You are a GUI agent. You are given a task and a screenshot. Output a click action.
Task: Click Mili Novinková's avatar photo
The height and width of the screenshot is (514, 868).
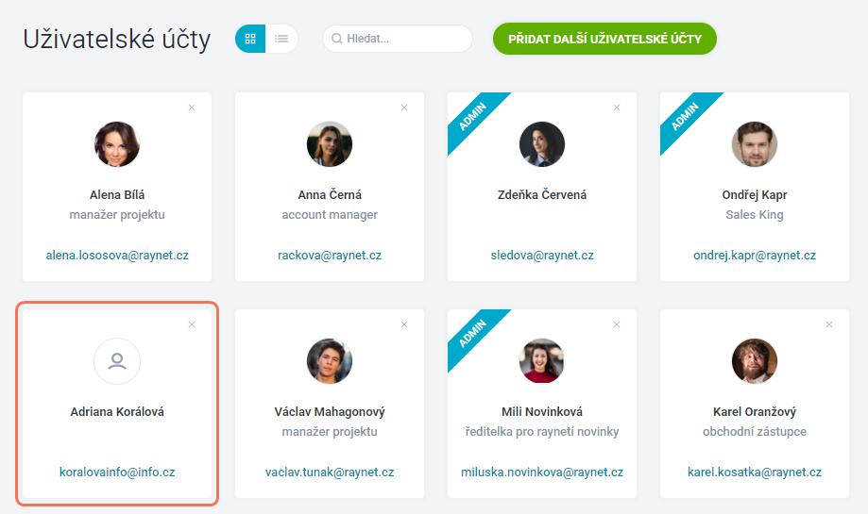click(x=542, y=361)
